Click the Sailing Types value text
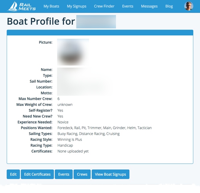Viewport: 200px width, 193px height. click(x=88, y=134)
